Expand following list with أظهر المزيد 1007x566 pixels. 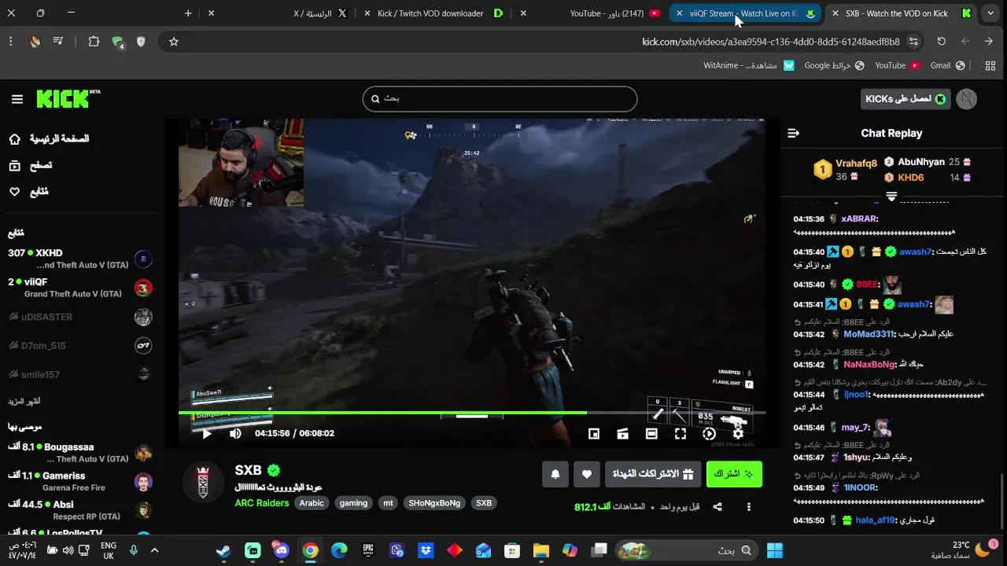coord(24,401)
